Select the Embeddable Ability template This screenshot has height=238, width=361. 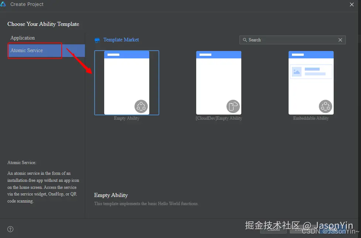point(311,83)
